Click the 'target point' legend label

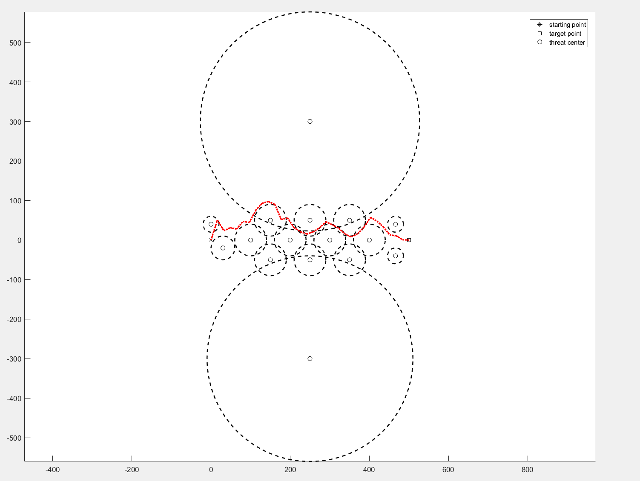pos(565,34)
